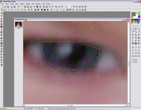Image resolution: width=141 pixels, height=110 pixels.
Task: Select the spray can tool
Action: pyautogui.click(x=136, y=35)
